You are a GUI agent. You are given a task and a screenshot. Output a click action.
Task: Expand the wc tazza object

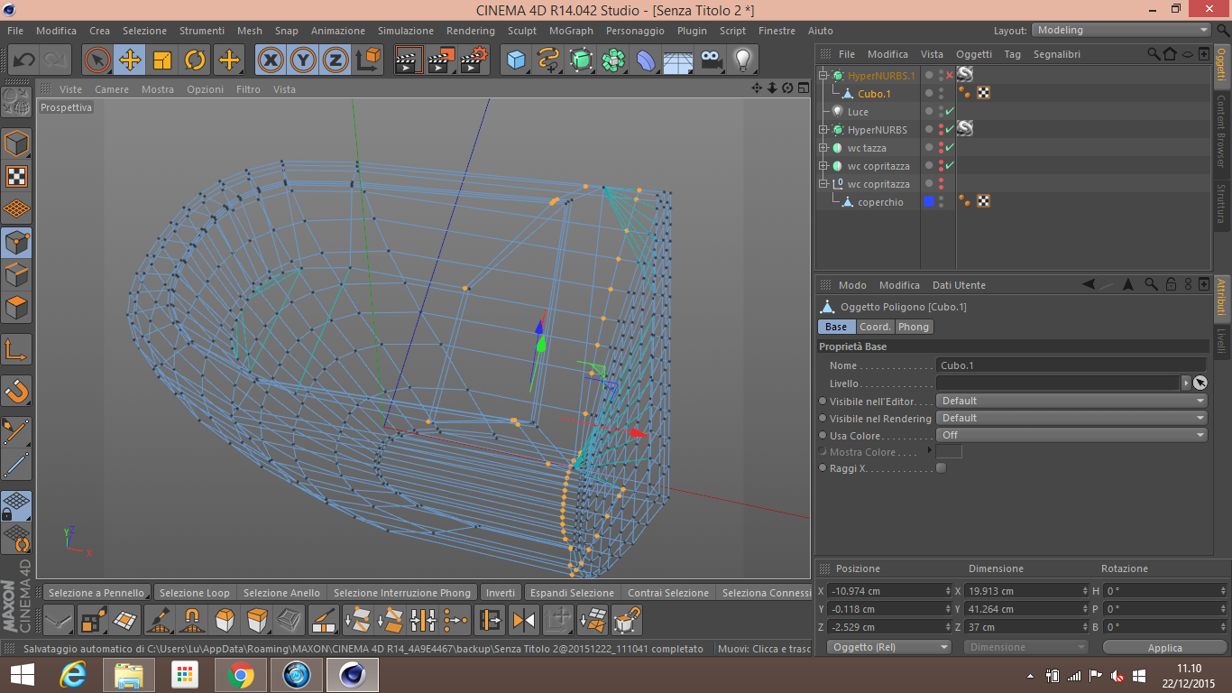point(823,148)
